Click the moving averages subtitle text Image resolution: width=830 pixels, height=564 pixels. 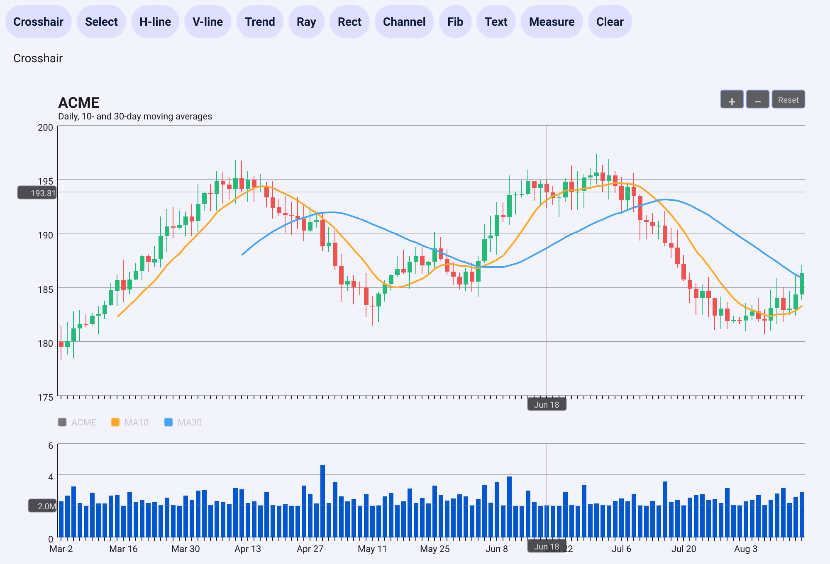135,117
